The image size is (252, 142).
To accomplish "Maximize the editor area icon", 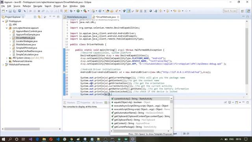I will point(248,17).
